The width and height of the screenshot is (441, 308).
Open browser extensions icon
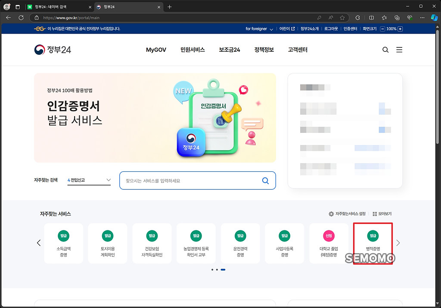point(357,18)
